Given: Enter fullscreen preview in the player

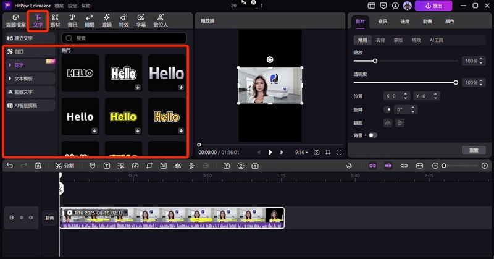Looking at the screenshot, I should click(x=339, y=152).
